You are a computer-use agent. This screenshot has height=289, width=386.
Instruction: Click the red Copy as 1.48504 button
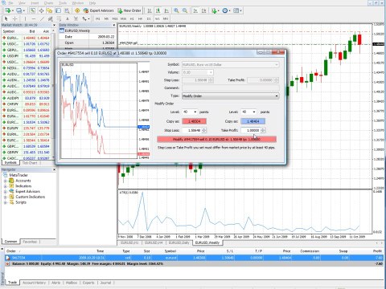tap(195, 121)
